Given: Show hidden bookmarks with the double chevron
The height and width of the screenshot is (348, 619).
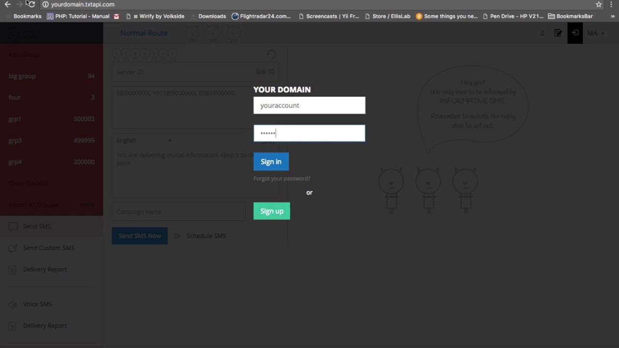Looking at the screenshot, I should [613, 16].
